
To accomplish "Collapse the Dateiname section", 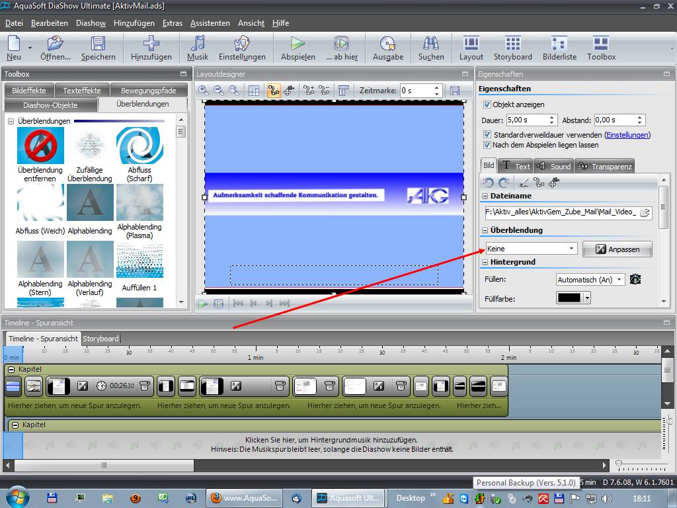I will 485,196.
